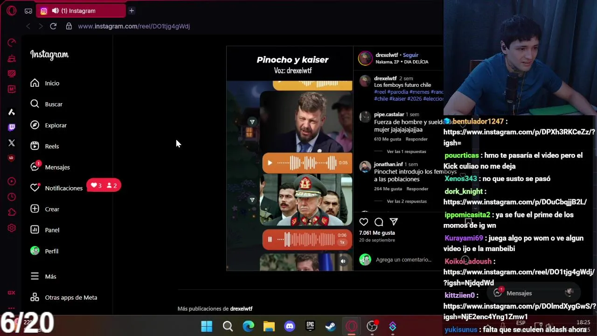
Task: Open GX Control speedometer in Opera sidebar
Action: pyautogui.click(x=12, y=42)
